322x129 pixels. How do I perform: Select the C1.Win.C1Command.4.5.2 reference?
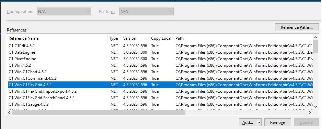coord(160,78)
